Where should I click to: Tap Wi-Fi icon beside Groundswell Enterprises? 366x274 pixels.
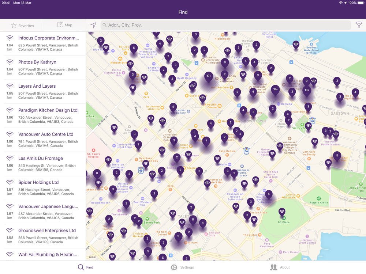coord(10,230)
